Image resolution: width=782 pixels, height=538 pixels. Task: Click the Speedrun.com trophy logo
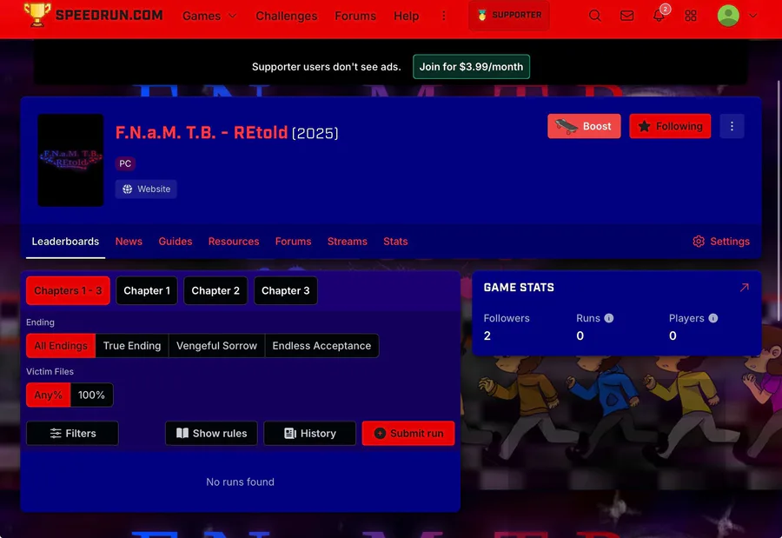pos(37,15)
